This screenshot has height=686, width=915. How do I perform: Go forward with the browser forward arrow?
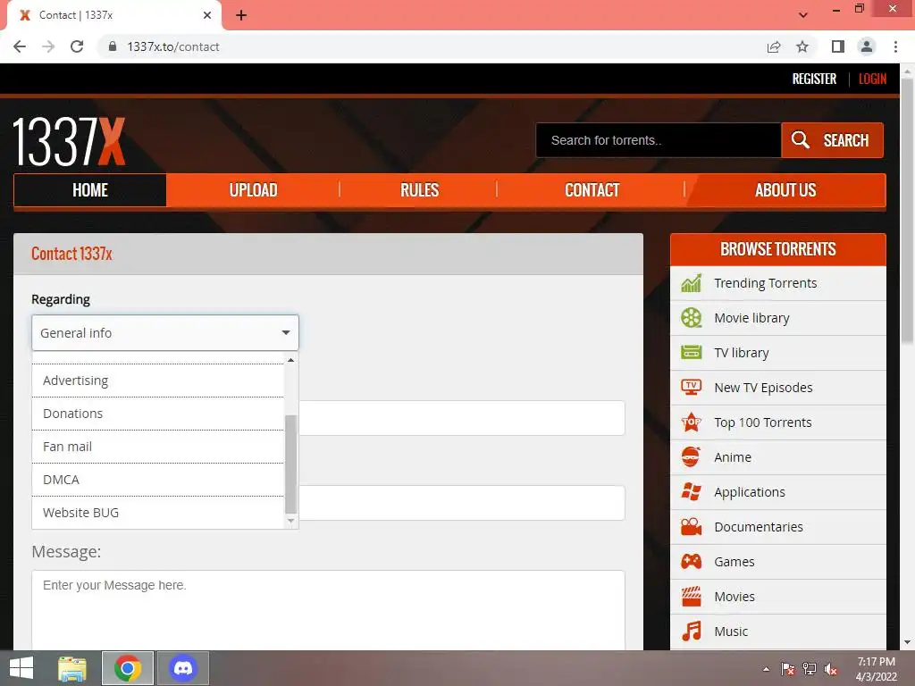48,46
